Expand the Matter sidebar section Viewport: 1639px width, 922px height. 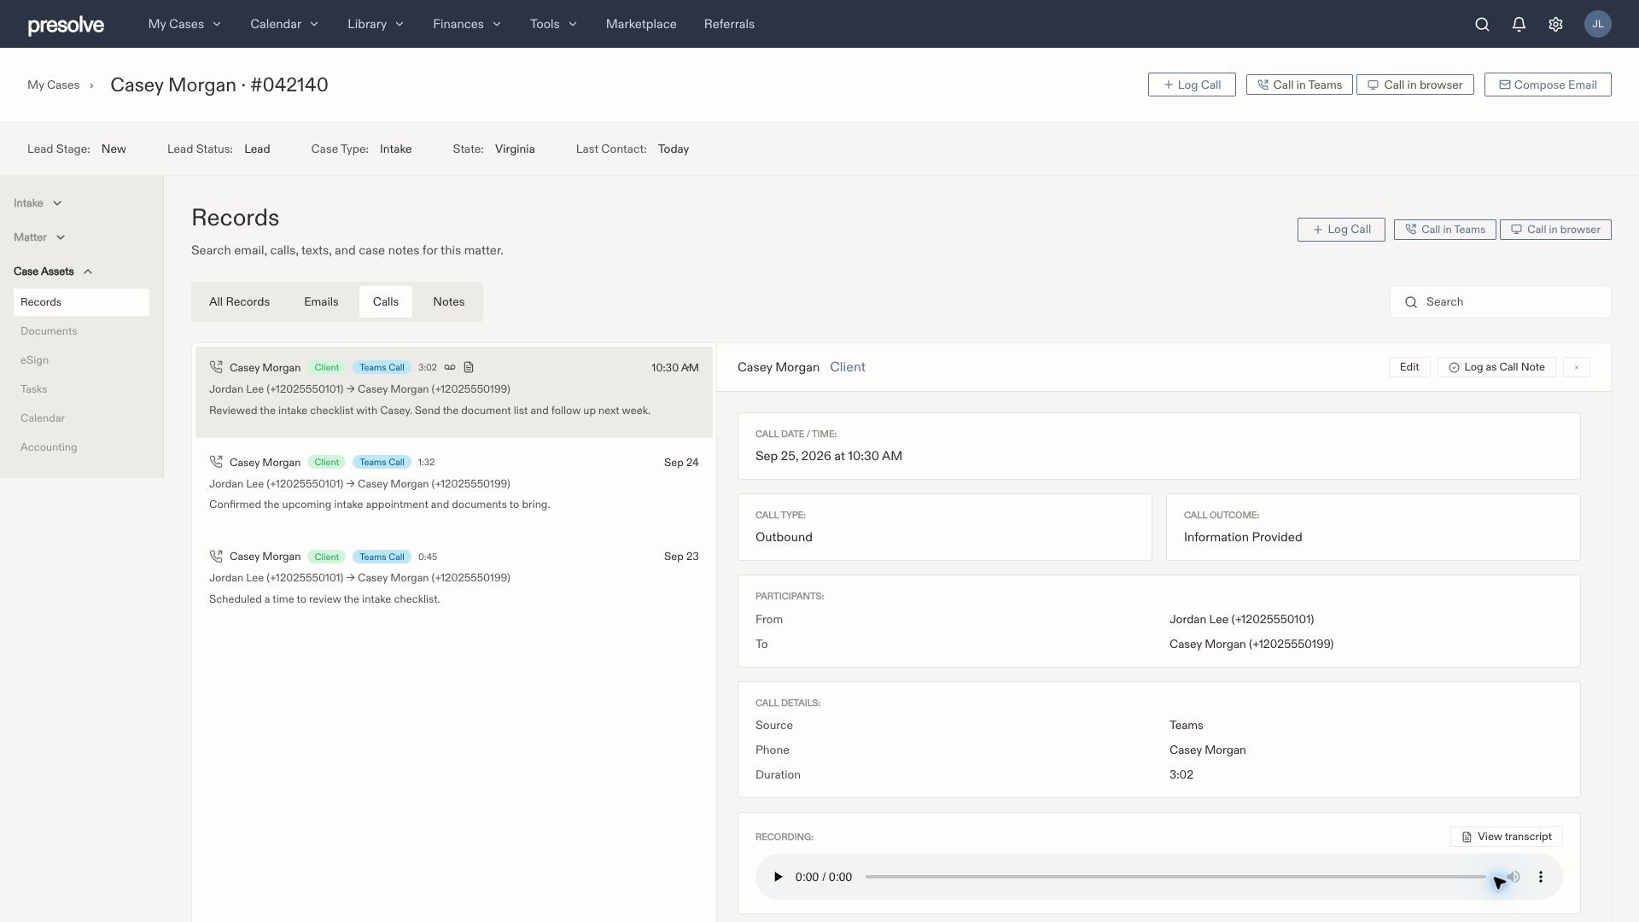click(x=39, y=237)
